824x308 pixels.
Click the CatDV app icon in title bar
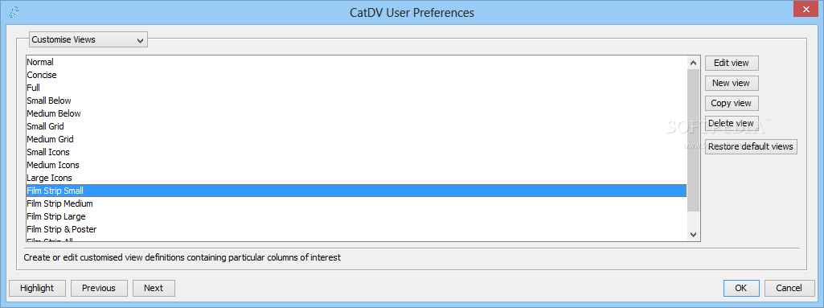click(14, 12)
